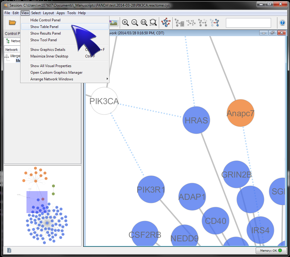Choose Show Table Panel menu entry
Screen dimensions: 290x257
click(44, 27)
